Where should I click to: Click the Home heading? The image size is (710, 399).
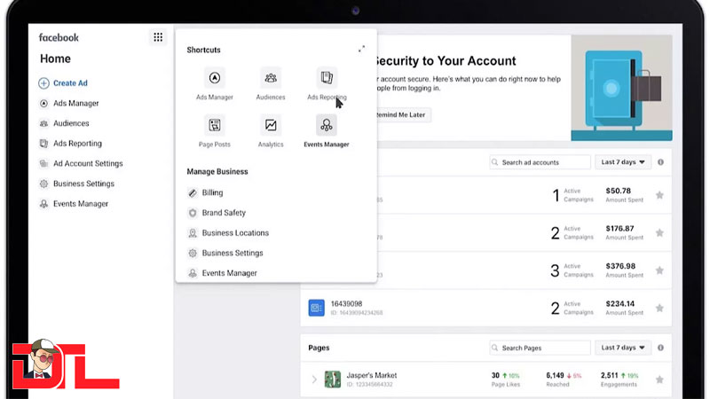(55, 59)
